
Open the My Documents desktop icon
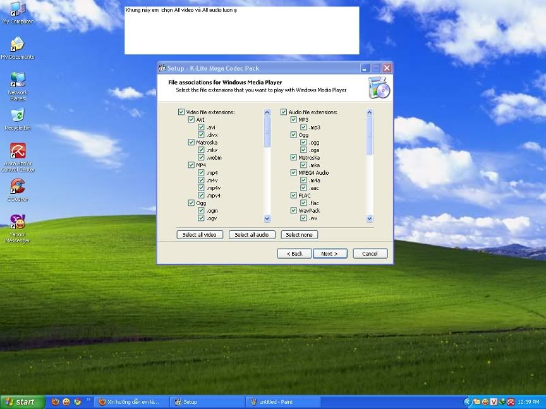[x=18, y=48]
